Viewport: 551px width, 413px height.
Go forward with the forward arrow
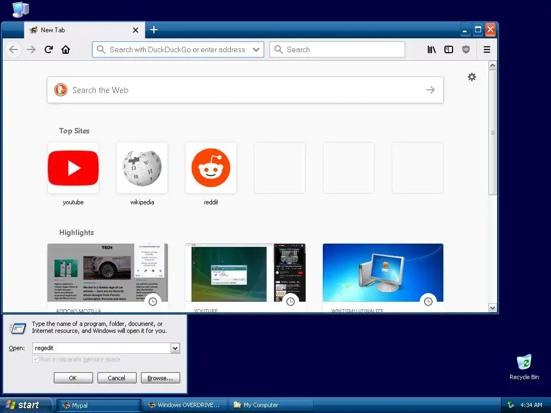click(x=31, y=49)
